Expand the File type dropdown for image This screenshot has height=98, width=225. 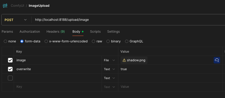109,60
